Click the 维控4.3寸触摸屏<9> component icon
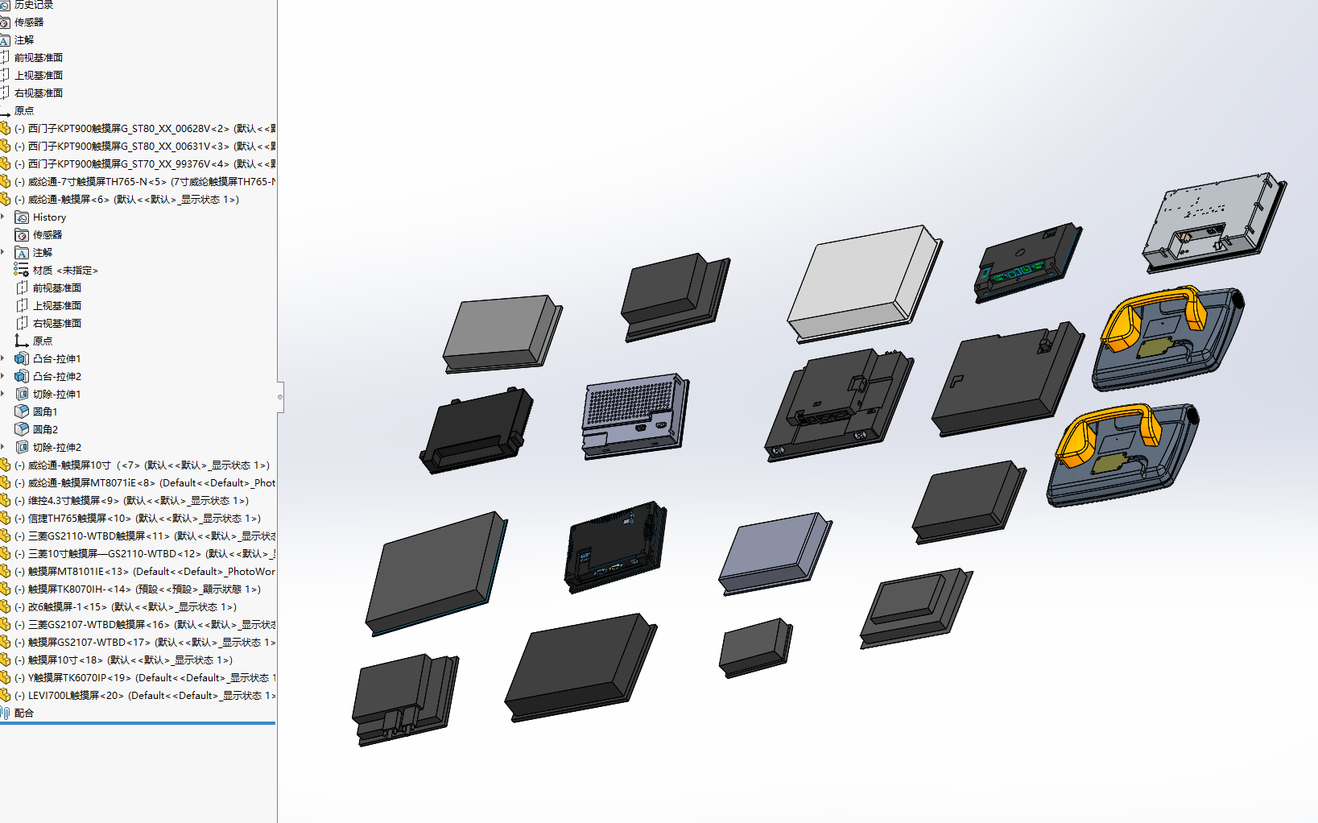Viewport: 1318px width, 823px height. click(x=5, y=501)
